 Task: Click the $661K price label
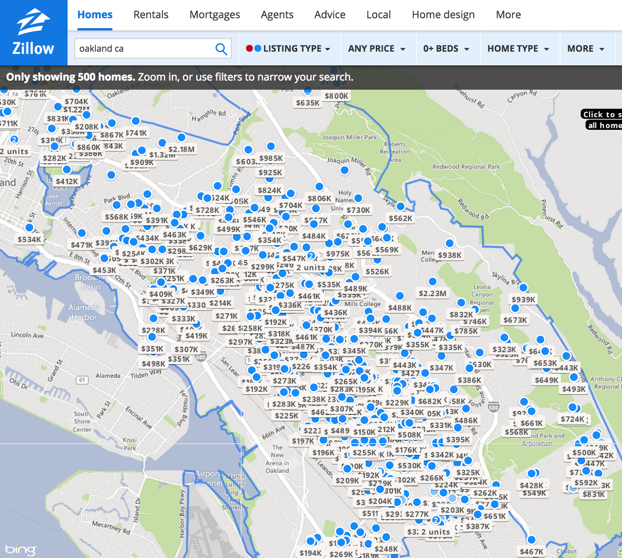[x=531, y=423]
